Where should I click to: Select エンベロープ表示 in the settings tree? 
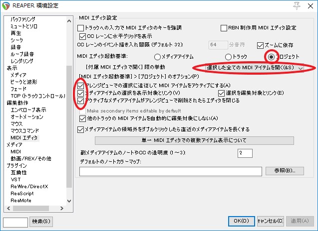28,110
